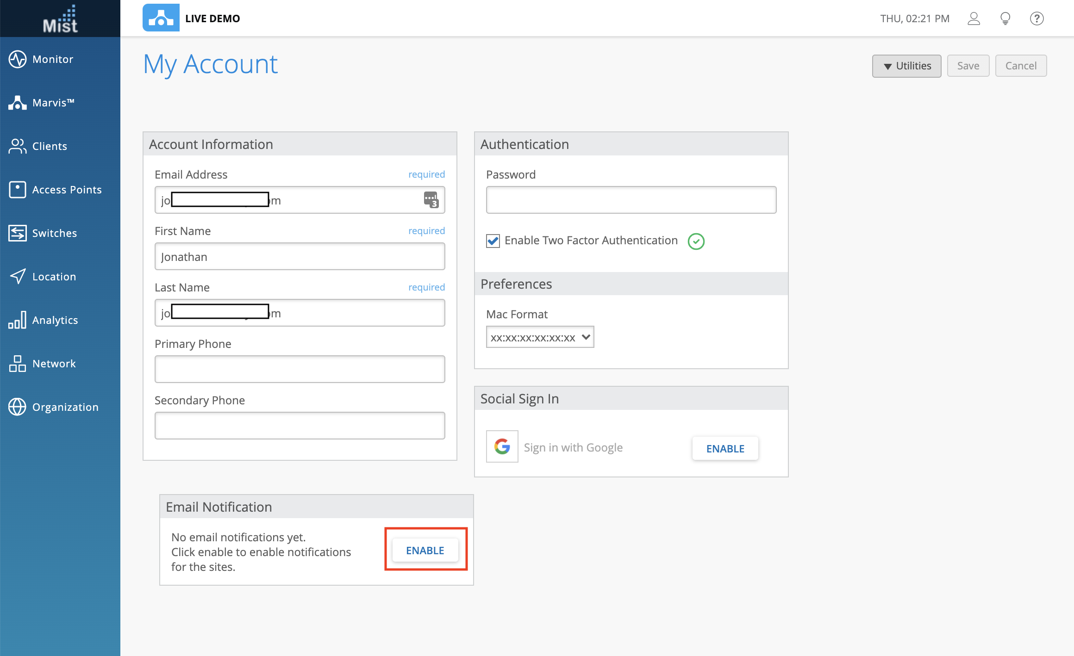The width and height of the screenshot is (1074, 656).
Task: Click the Primary Phone input field
Action: pyautogui.click(x=300, y=369)
